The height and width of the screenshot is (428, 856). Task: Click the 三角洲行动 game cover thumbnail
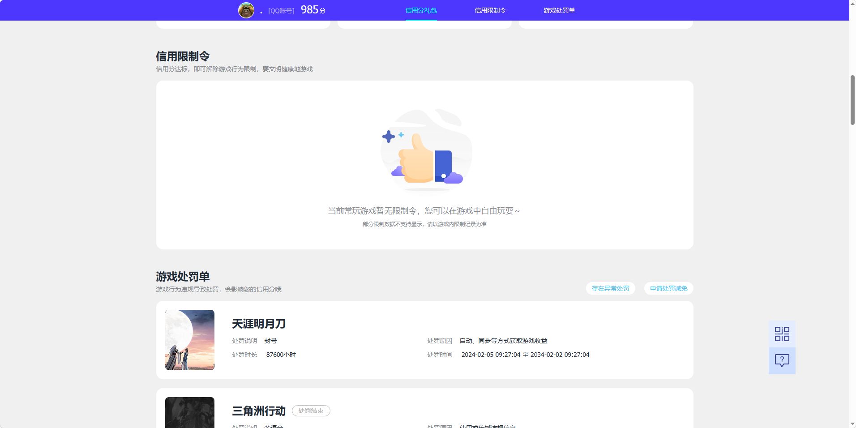[190, 412]
